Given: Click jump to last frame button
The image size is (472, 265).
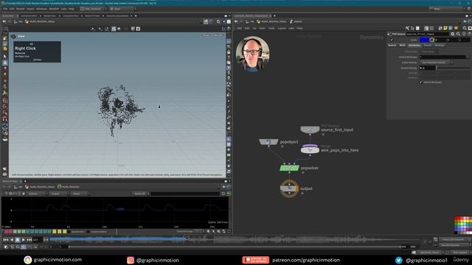Looking at the screenshot, I should 29,240.
